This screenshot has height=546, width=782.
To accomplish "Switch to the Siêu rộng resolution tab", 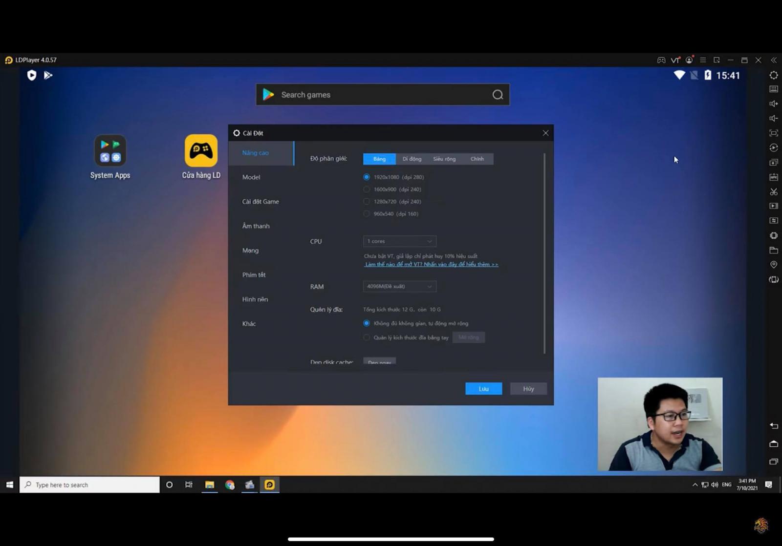I will (x=444, y=159).
